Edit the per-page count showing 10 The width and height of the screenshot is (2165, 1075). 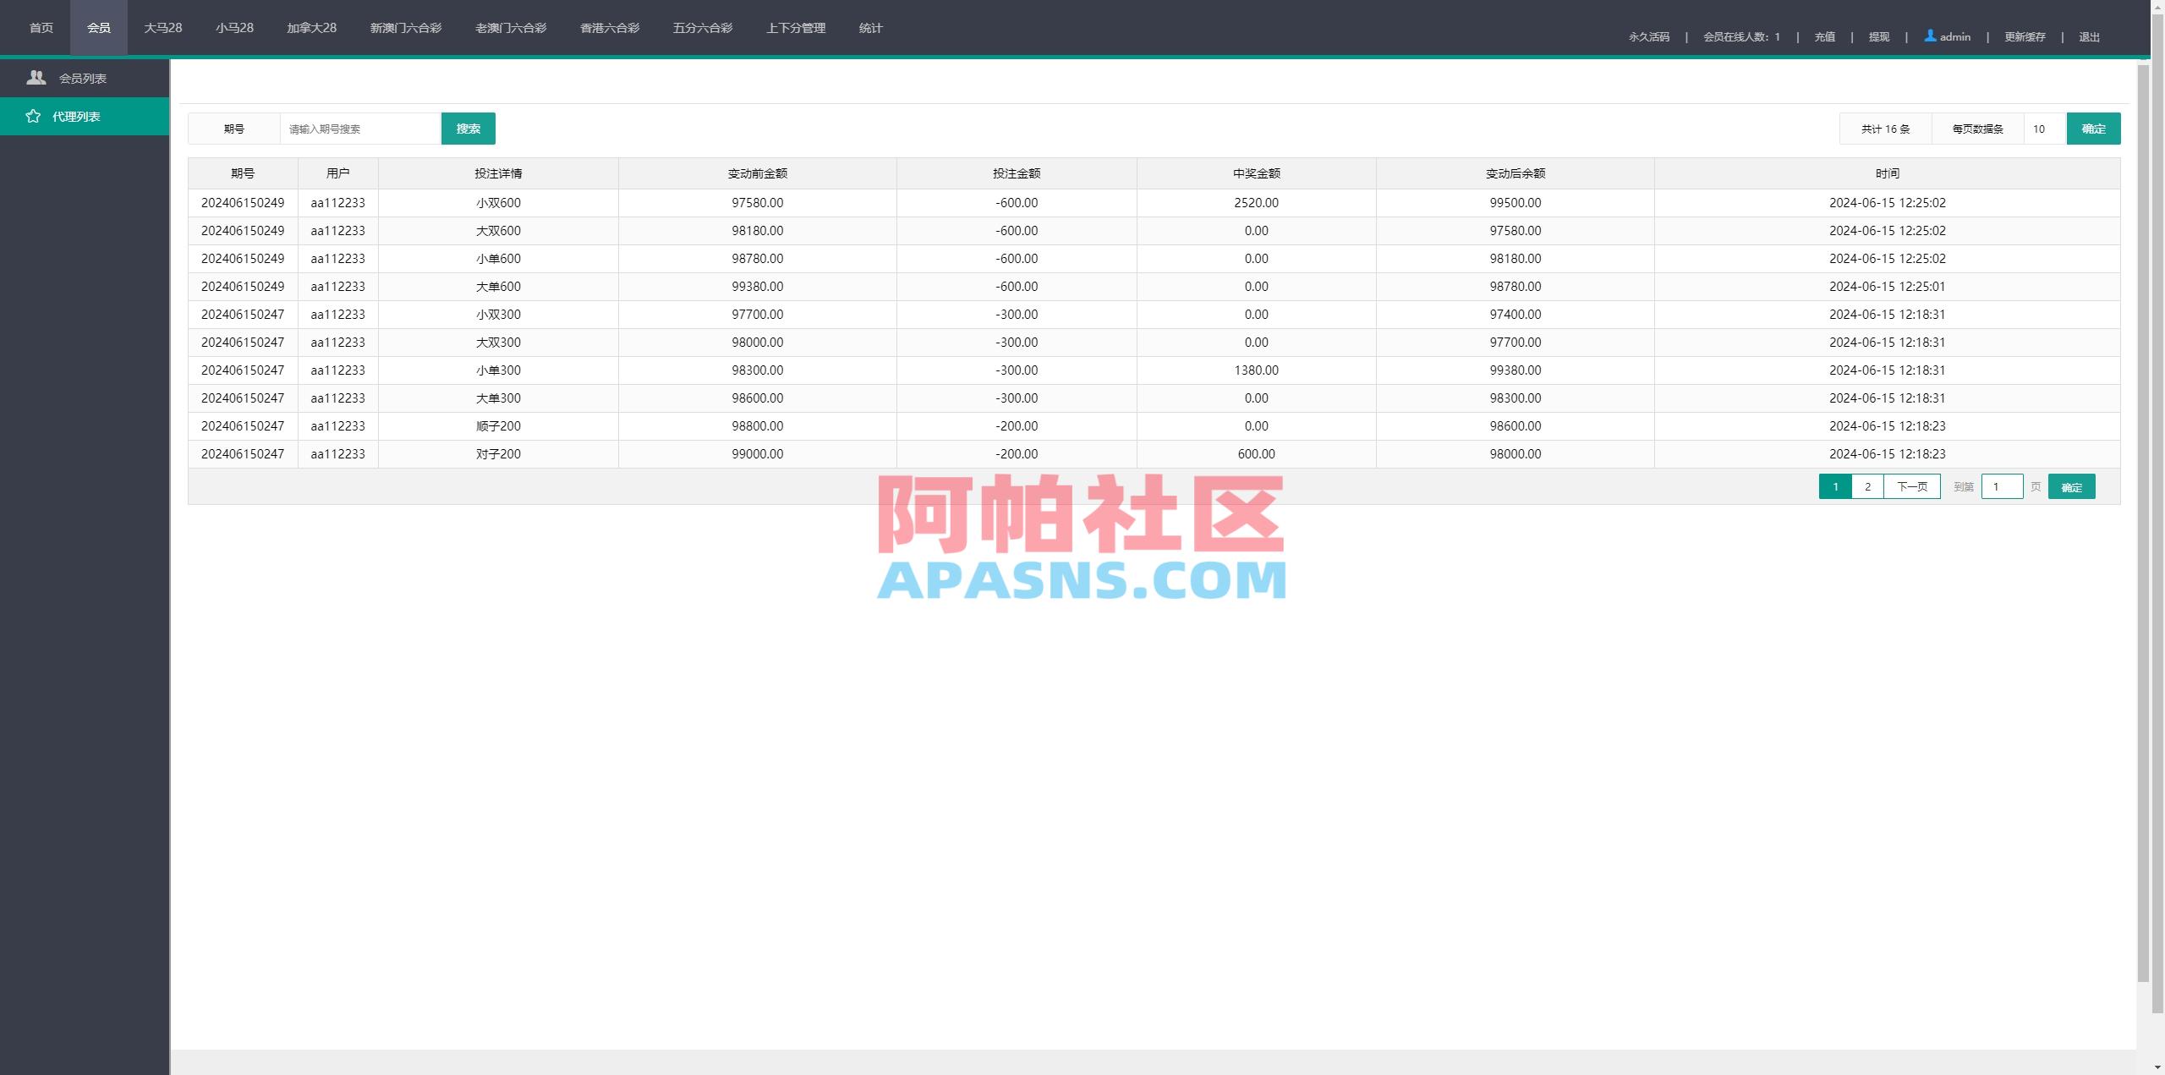click(x=2040, y=129)
